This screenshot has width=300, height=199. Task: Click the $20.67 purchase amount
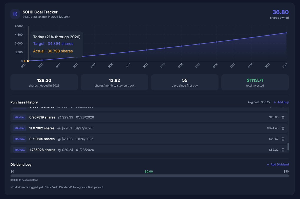(x=274, y=139)
